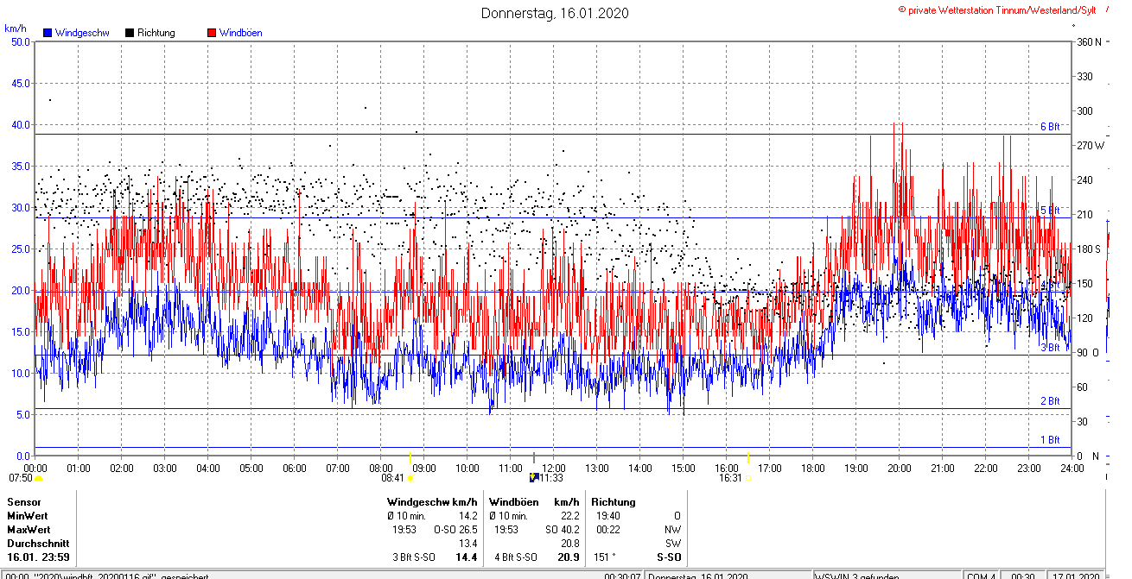Click the black Richtung legend square
The image size is (1132, 579).
pyautogui.click(x=130, y=33)
